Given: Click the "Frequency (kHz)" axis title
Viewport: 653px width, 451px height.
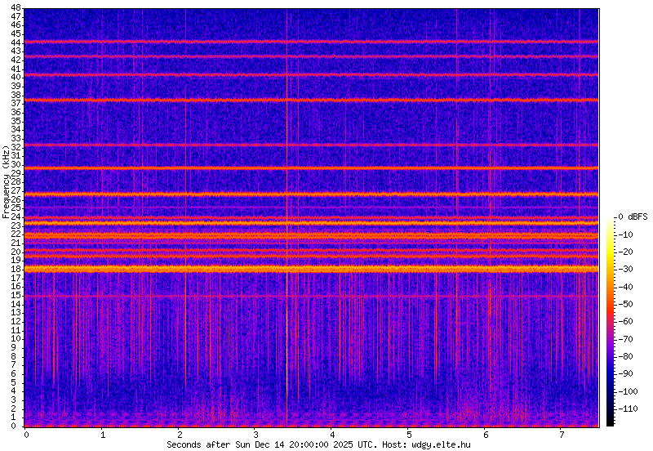Looking at the screenshot, I should 6,181.
